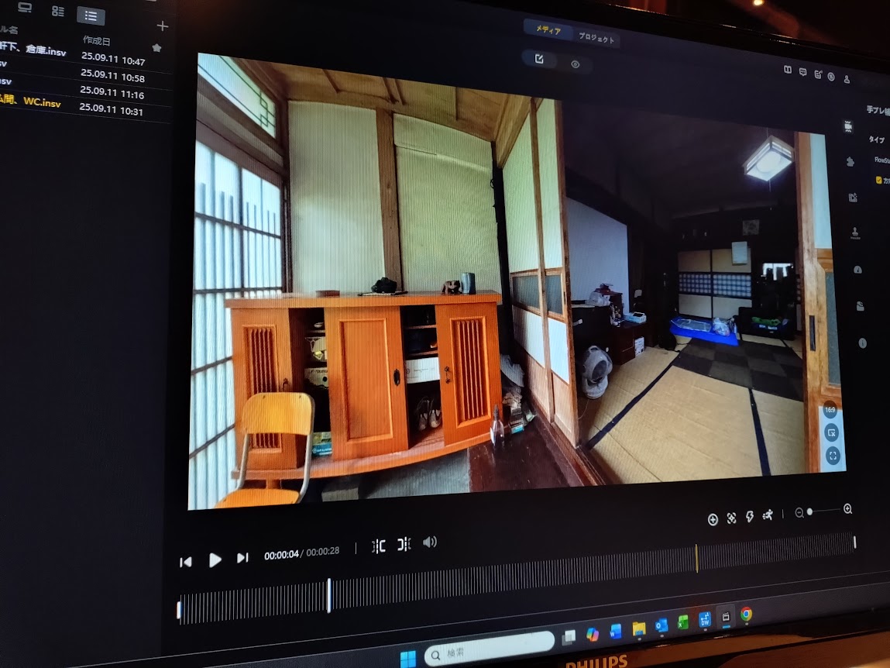Image resolution: width=890 pixels, height=668 pixels.
Task: Set trim end point marker
Action: pos(404,545)
